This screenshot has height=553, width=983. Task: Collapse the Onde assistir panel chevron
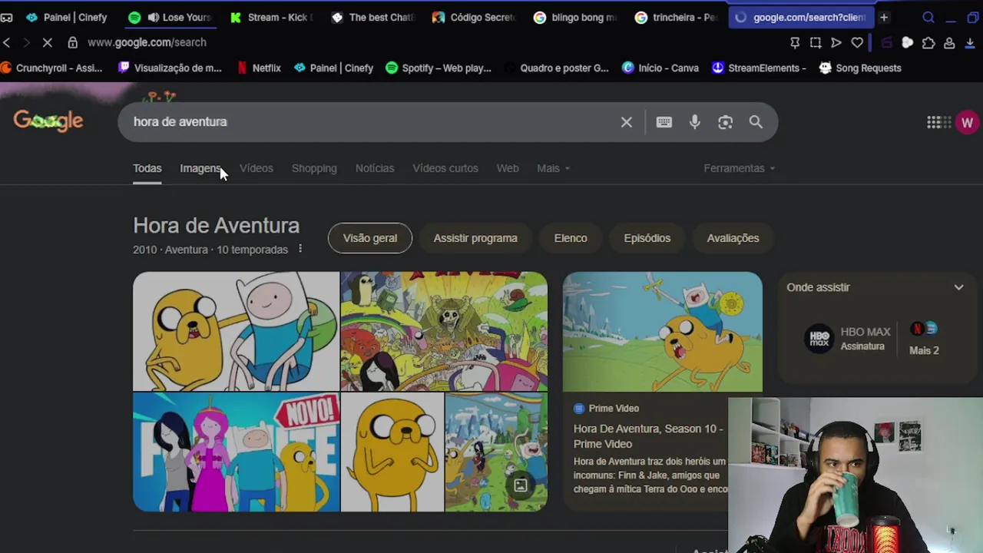(958, 287)
